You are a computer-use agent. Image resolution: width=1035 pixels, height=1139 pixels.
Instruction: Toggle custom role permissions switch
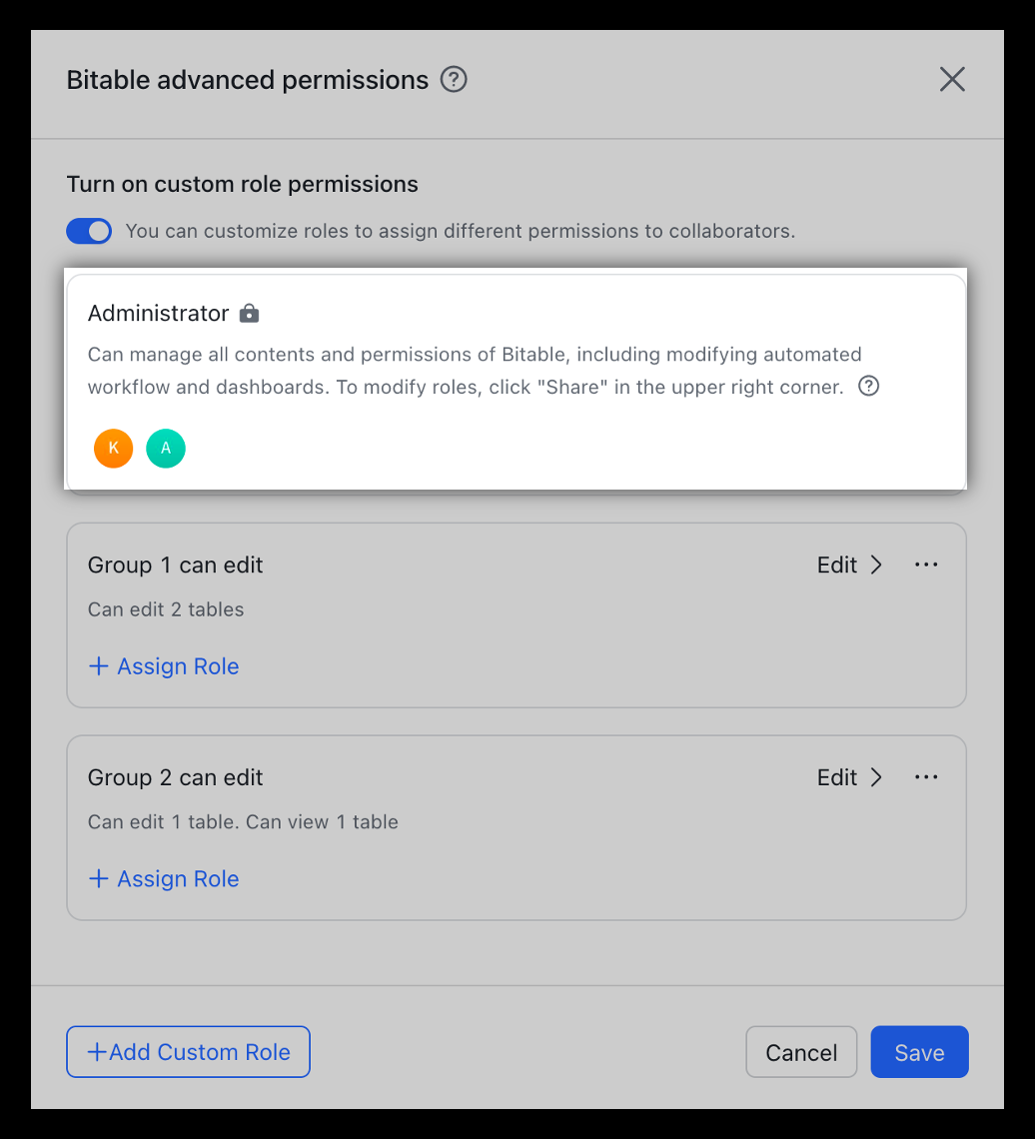(x=89, y=232)
